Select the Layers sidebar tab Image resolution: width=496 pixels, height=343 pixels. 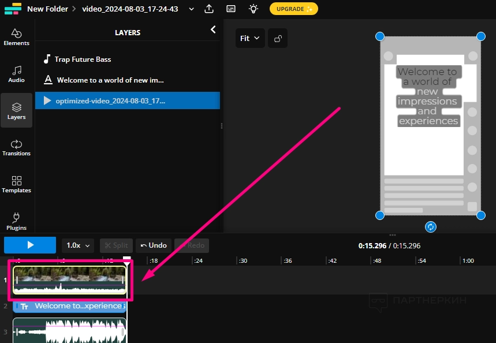(16, 111)
